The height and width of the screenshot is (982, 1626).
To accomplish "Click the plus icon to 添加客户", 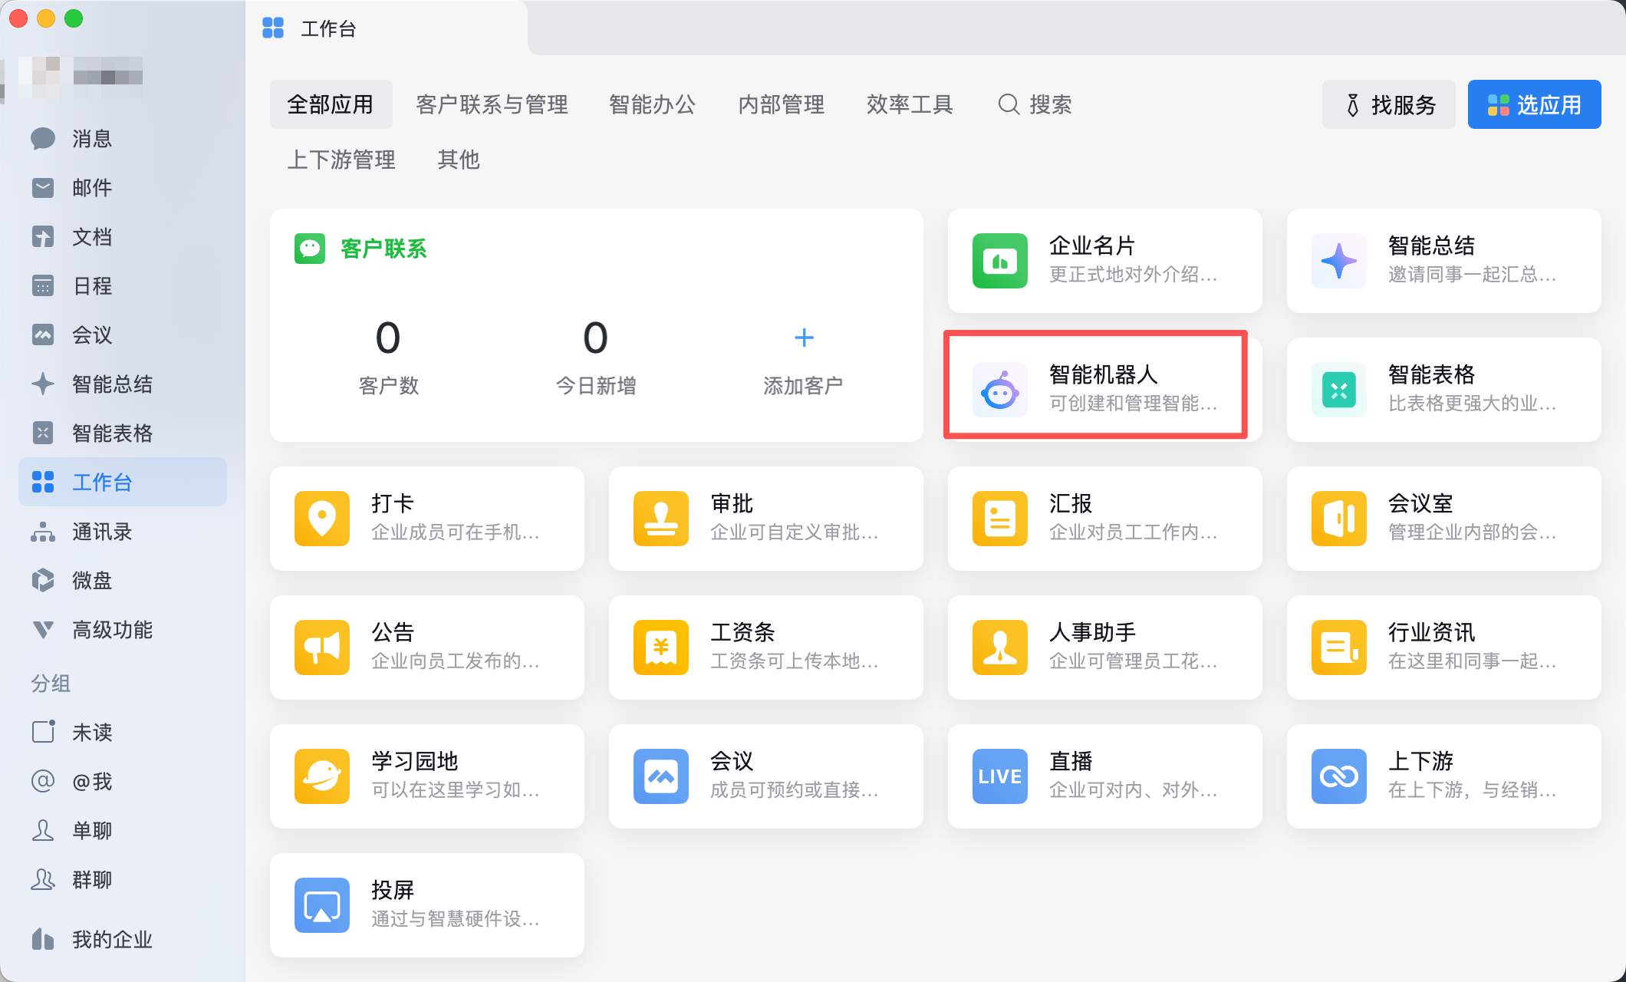I will (803, 338).
